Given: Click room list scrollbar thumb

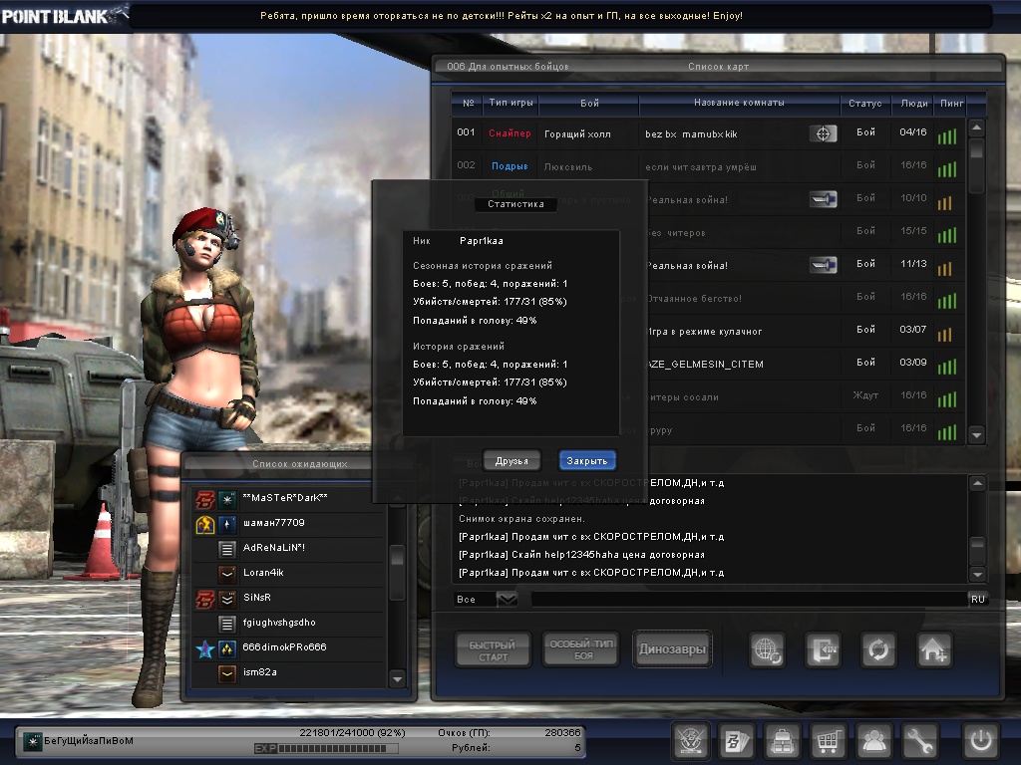Looking at the screenshot, I should (976, 149).
